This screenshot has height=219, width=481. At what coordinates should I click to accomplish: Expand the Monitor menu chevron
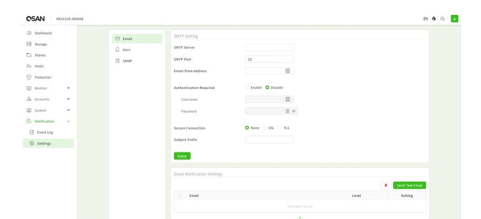[68, 88]
